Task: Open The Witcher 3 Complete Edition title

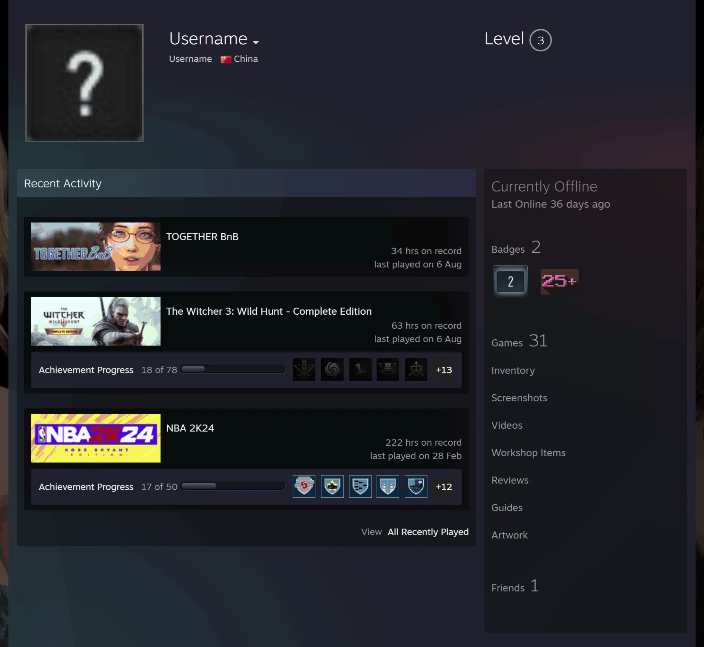Action: [269, 311]
